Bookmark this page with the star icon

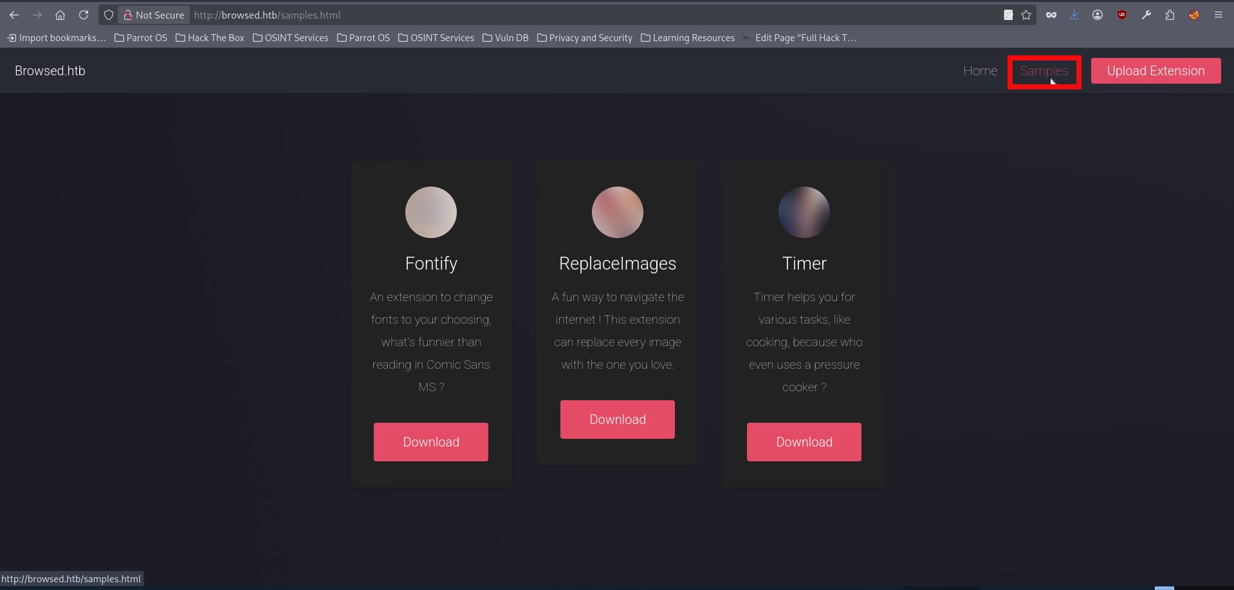1026,15
